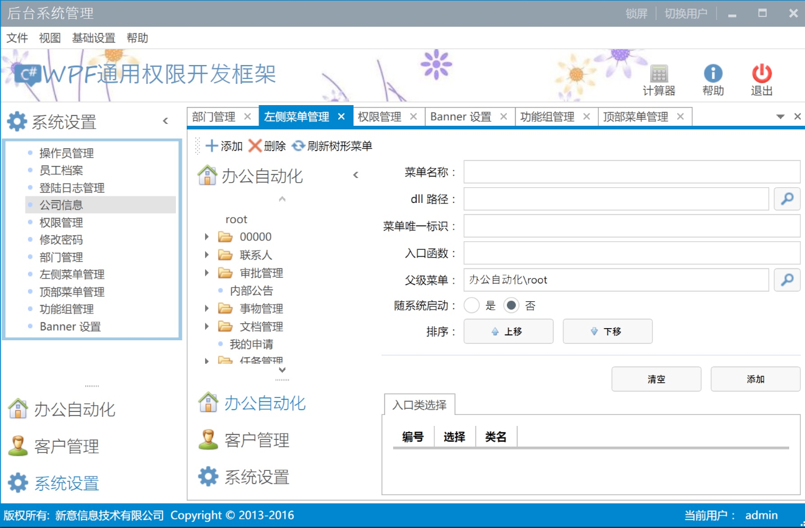
Task: Click the 清空 button
Action: click(x=657, y=379)
